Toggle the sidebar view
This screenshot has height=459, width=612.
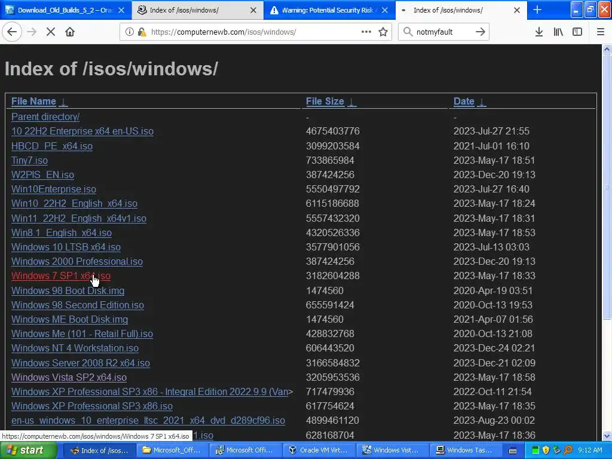[577, 32]
